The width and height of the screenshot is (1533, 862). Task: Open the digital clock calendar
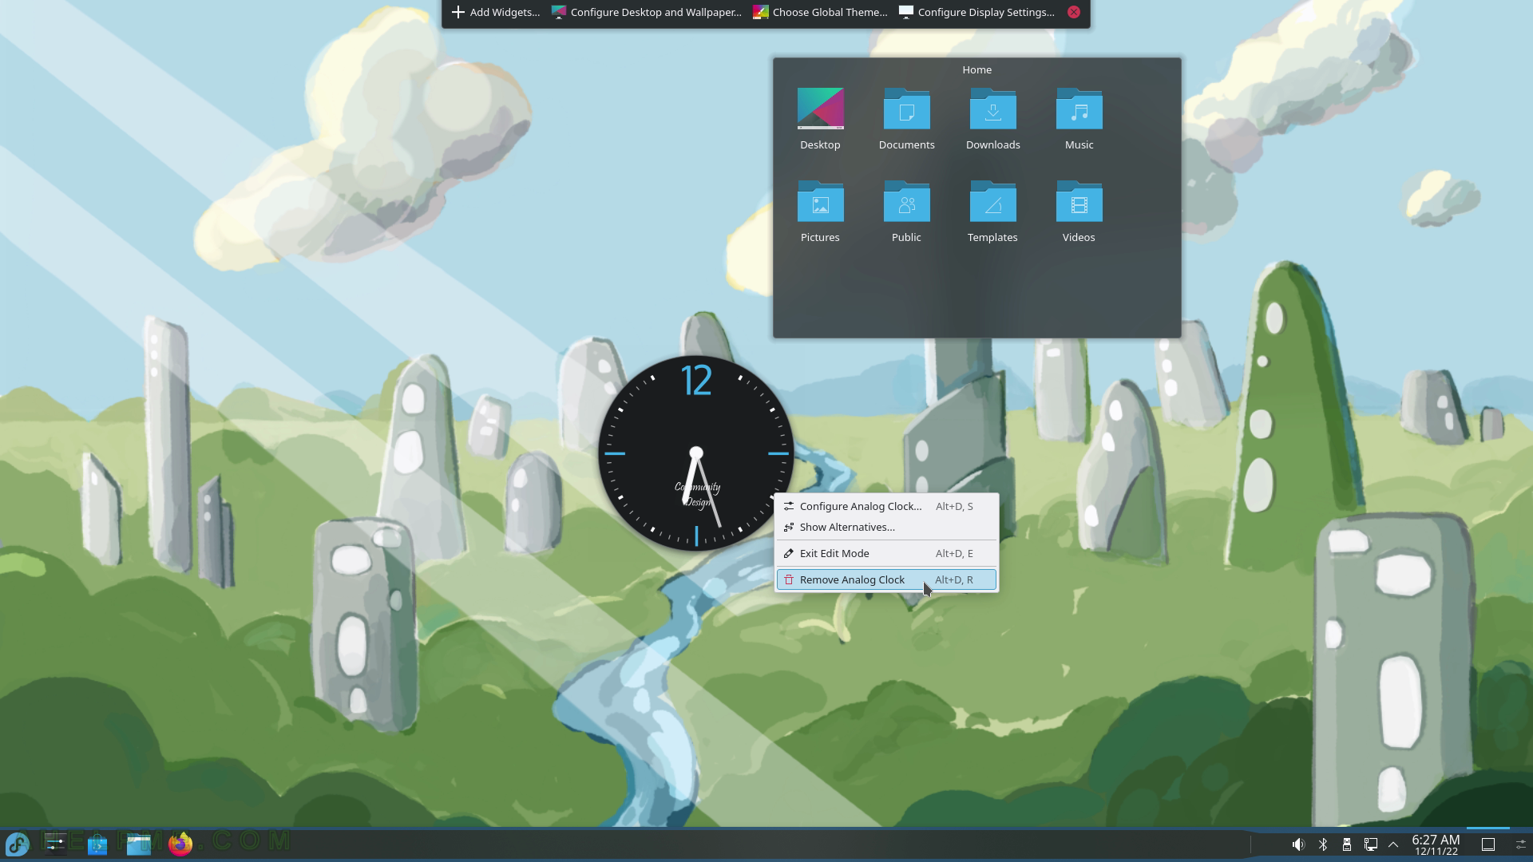coord(1436,844)
